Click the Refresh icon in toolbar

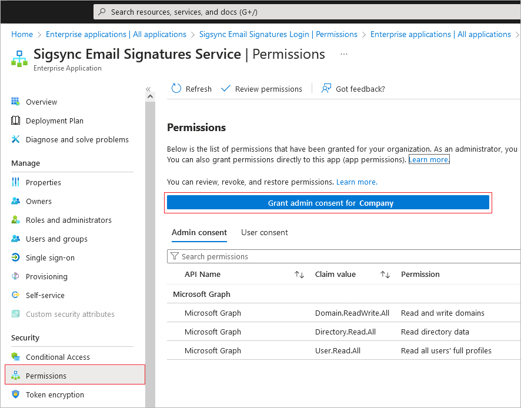coord(176,89)
